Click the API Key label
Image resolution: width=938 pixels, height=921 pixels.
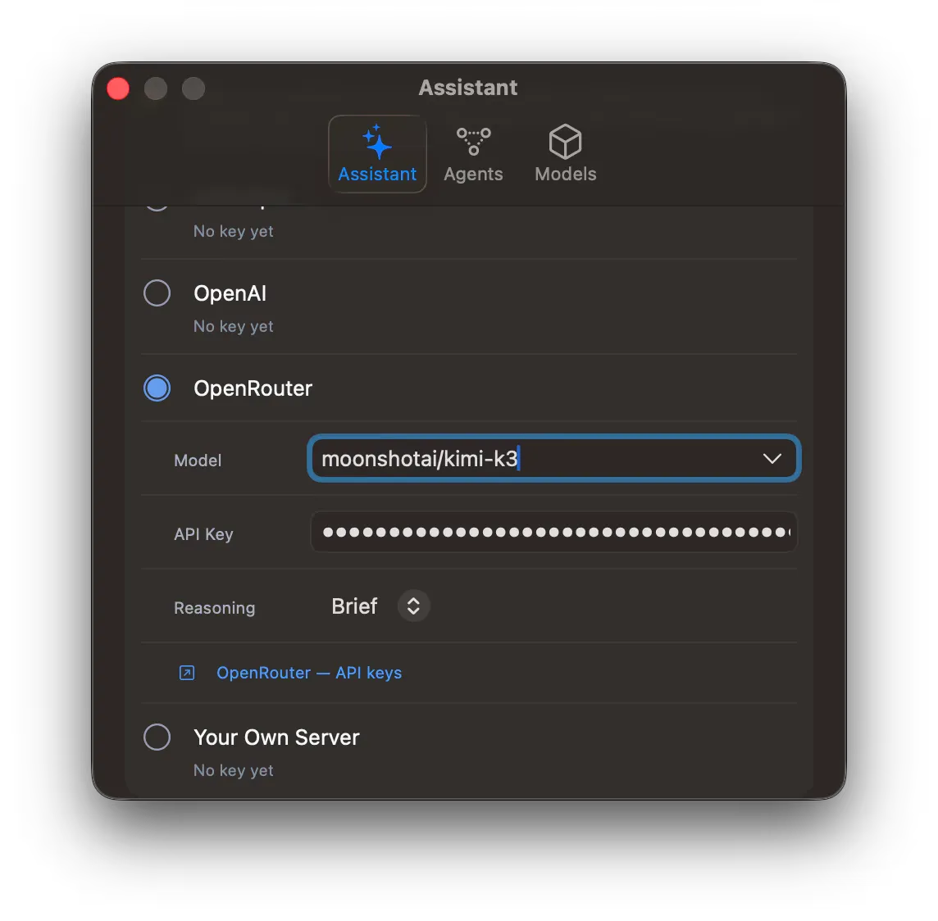tap(203, 534)
